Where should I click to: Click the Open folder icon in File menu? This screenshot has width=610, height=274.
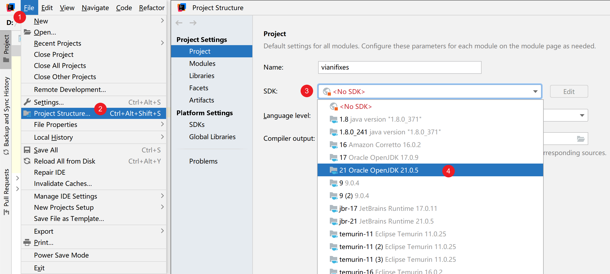[27, 32]
